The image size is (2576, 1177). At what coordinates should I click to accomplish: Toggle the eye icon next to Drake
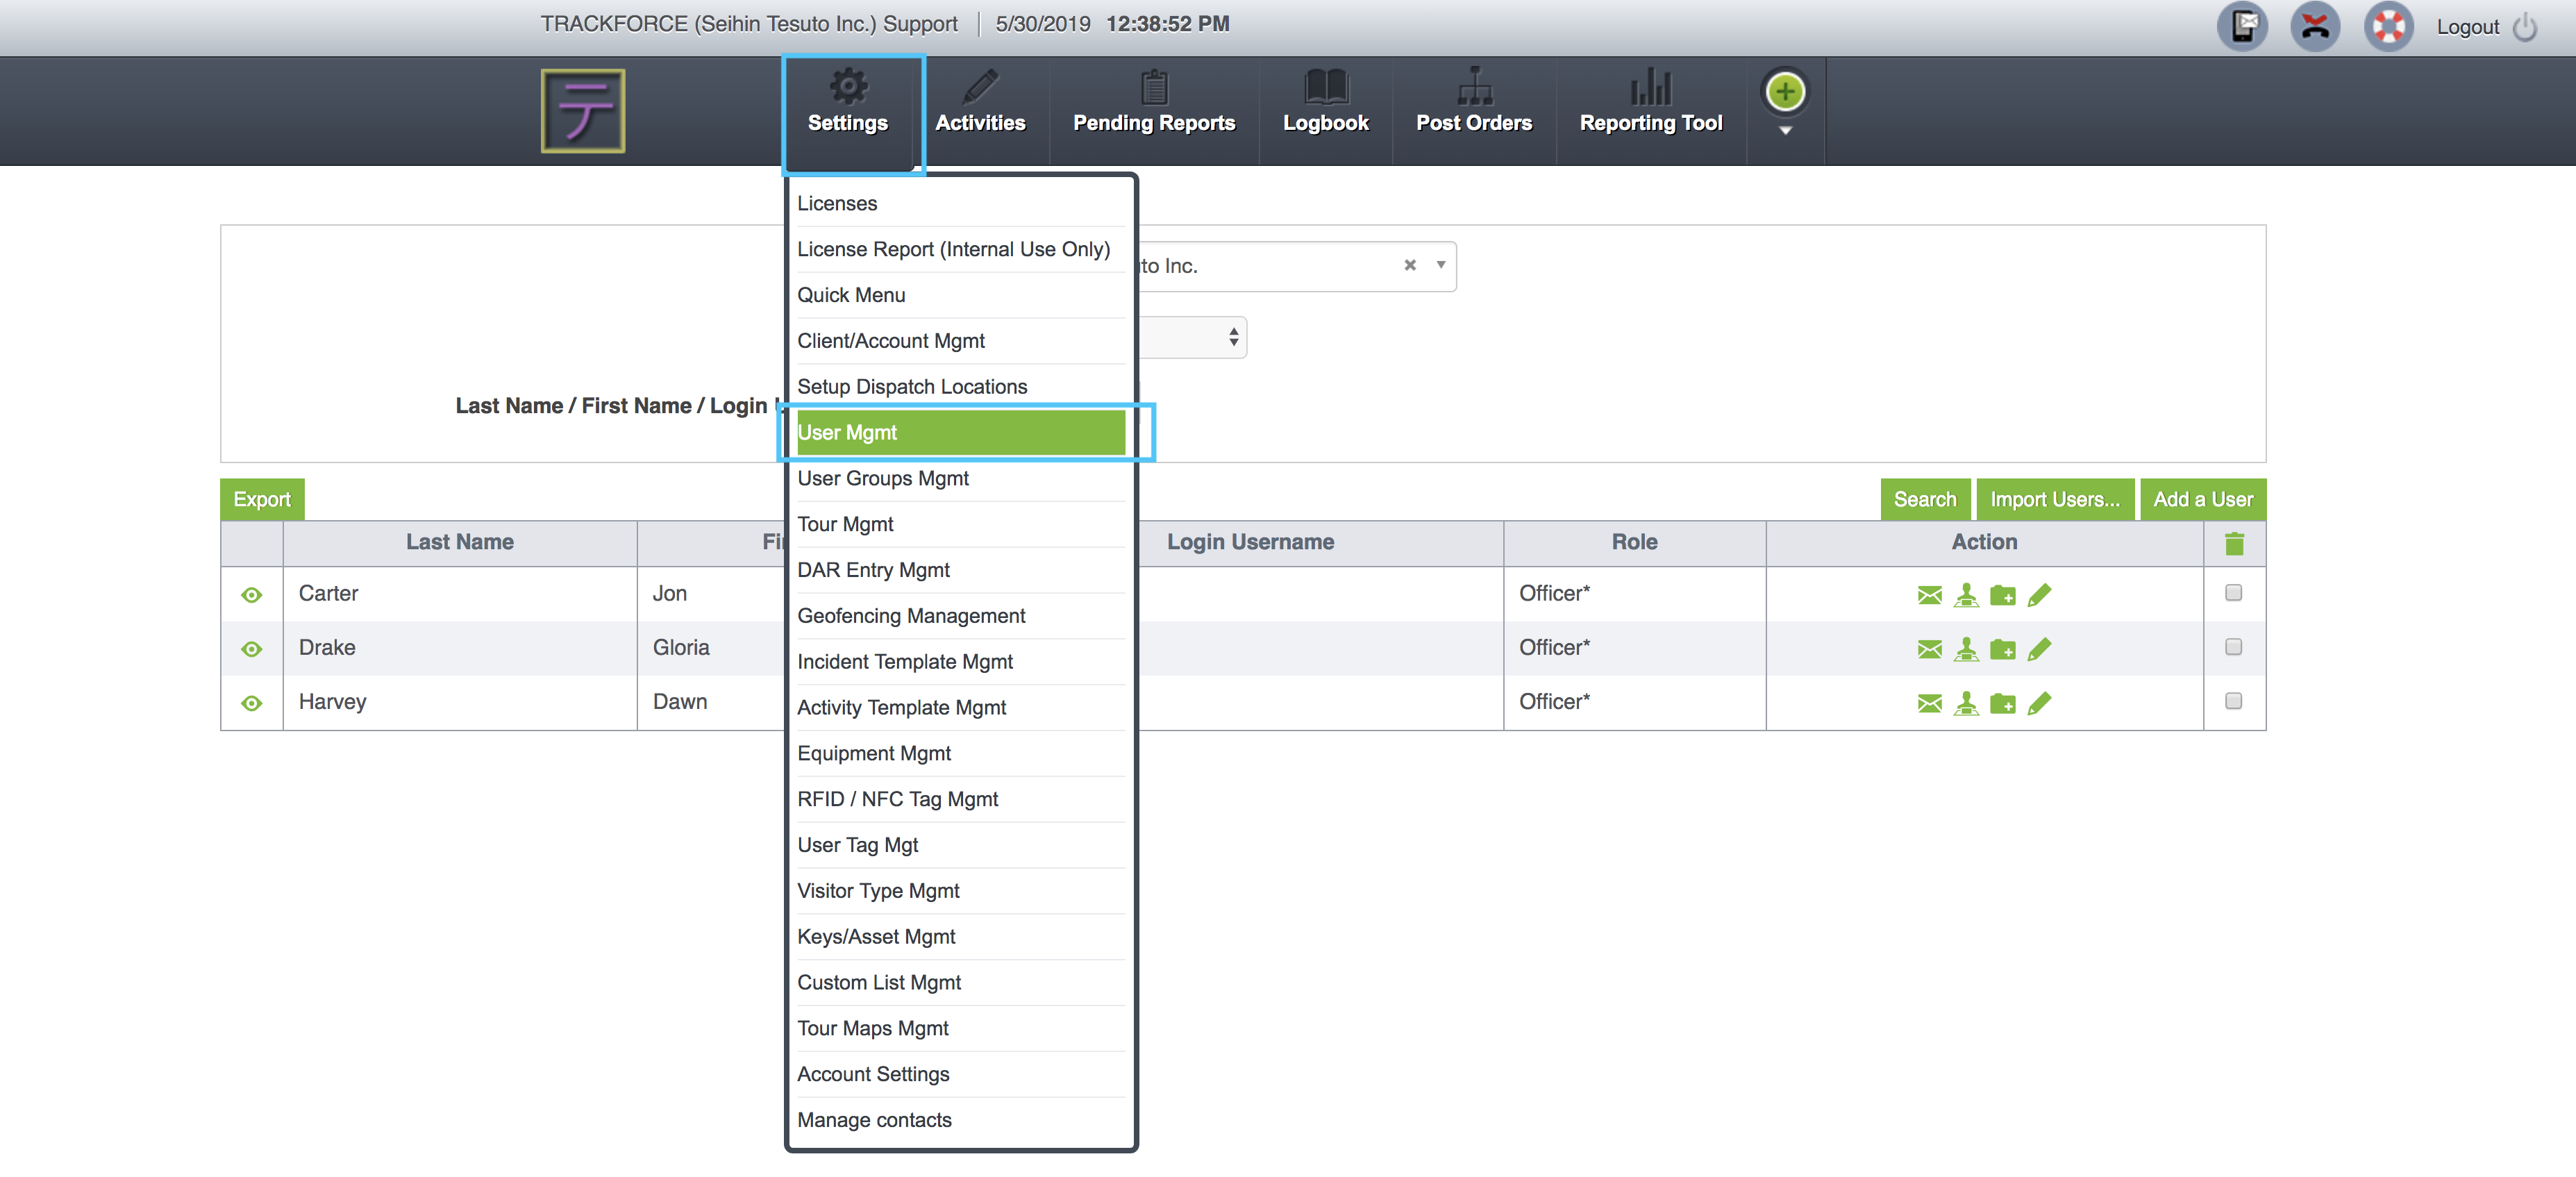point(252,649)
